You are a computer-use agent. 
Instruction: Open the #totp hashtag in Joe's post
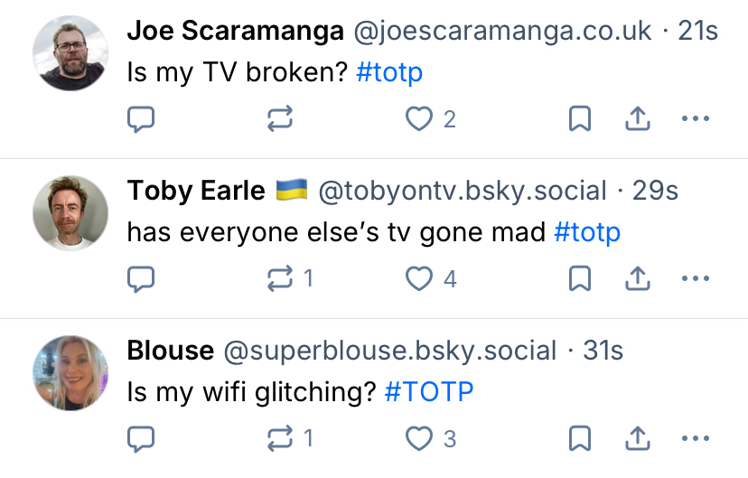pyautogui.click(x=389, y=73)
